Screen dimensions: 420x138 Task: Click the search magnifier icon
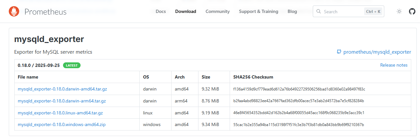(x=319, y=12)
